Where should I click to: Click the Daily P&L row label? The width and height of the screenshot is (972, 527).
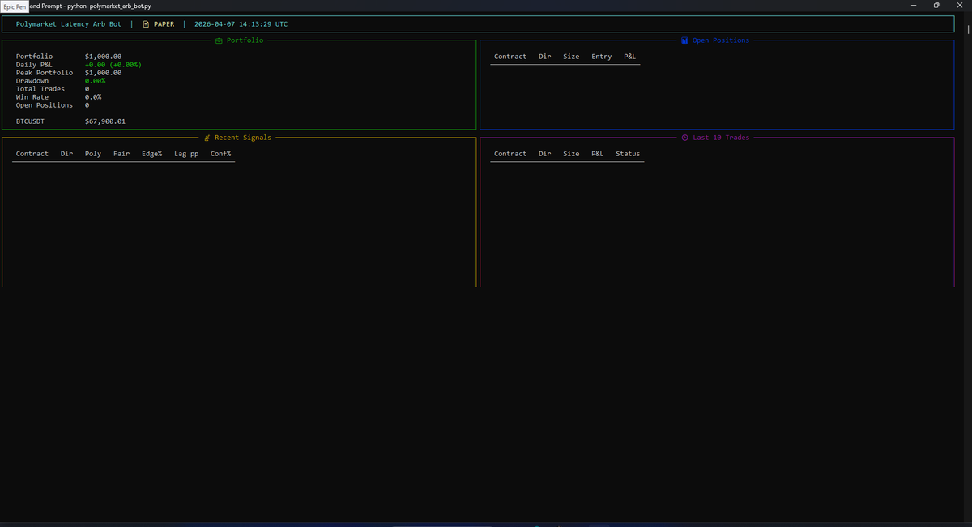pos(34,65)
